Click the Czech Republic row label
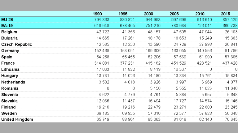238x133 pixels. tap(17, 44)
